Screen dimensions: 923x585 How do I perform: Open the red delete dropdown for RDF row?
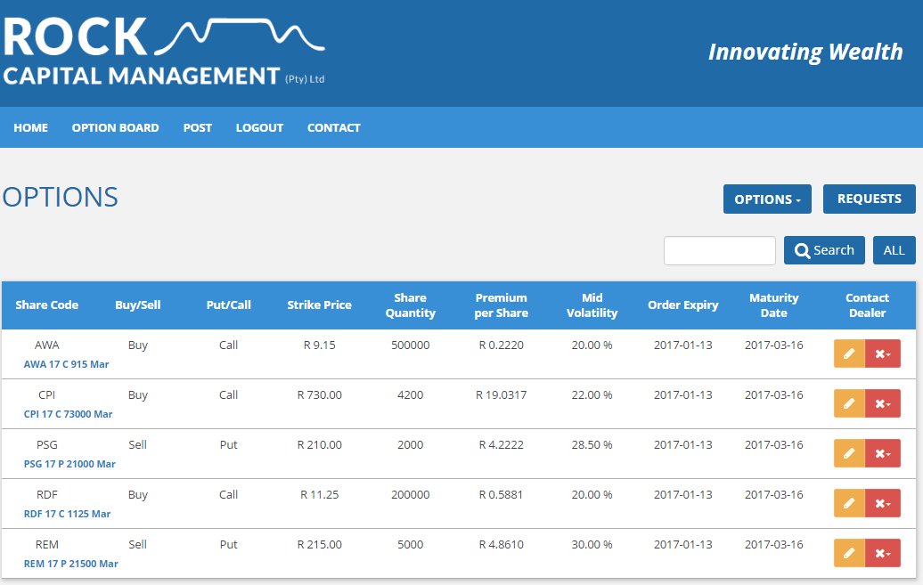882,503
